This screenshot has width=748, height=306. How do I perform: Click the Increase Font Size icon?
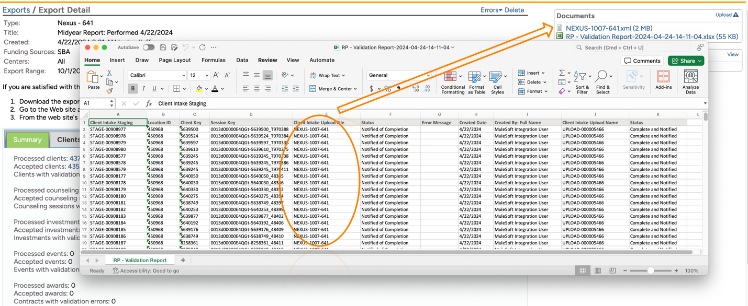pos(216,75)
